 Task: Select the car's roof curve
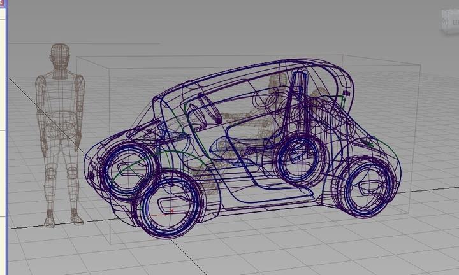click(255, 71)
